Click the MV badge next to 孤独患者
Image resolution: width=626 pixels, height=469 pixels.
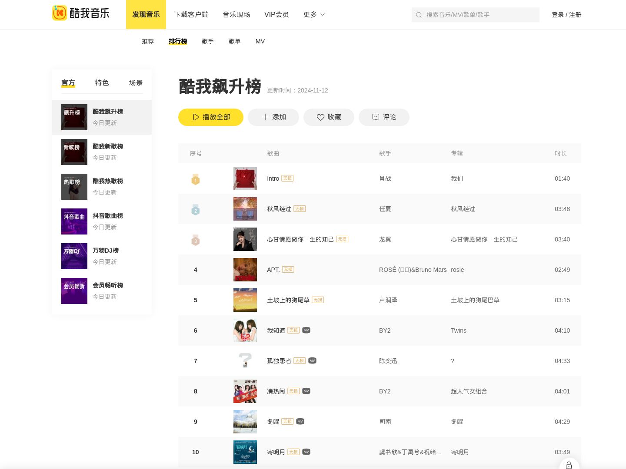[x=312, y=361]
